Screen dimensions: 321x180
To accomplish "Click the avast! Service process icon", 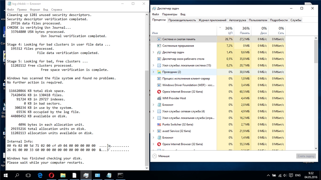I will pyautogui.click(x=159, y=131).
